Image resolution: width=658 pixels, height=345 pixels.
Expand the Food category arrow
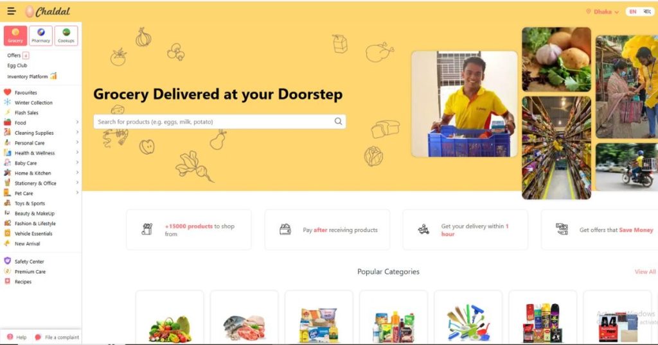(x=77, y=122)
